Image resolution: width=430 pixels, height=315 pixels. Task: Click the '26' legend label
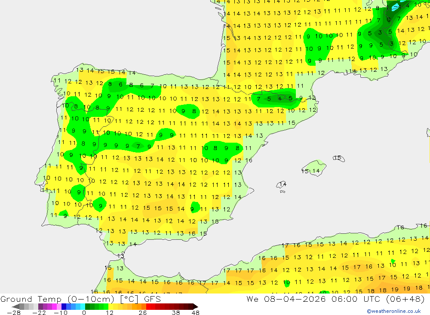pos(143,312)
